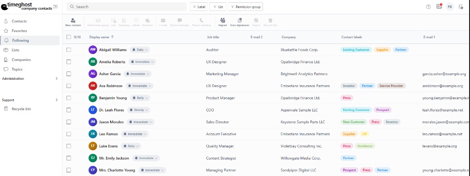Open contact Jaxon Morales by name
The width and height of the screenshot is (470, 176).
coord(111,122)
